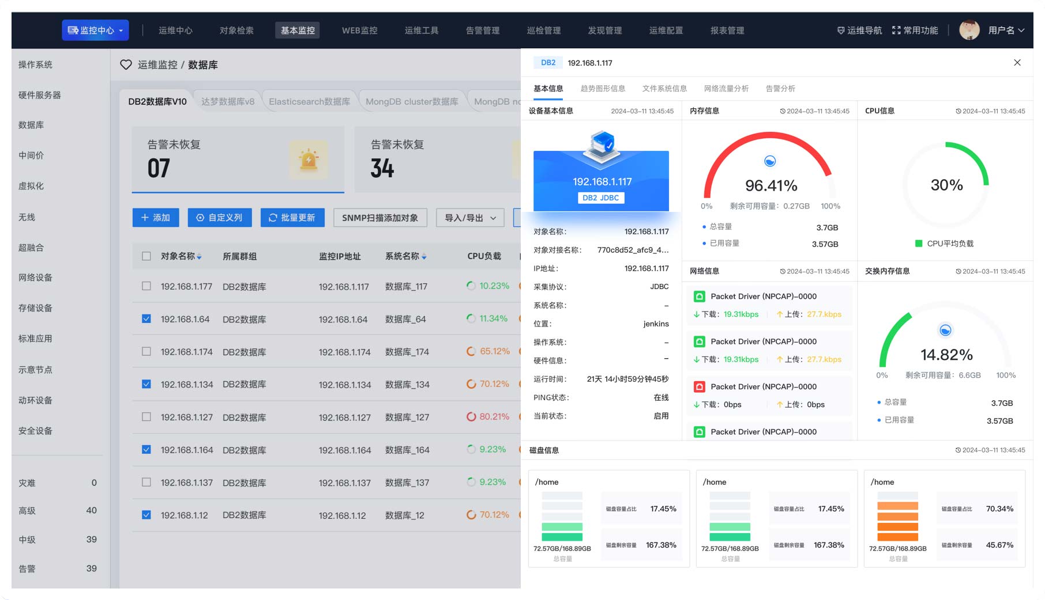Click the 96.41% memory usage gauge
1045x600 pixels.
pos(770,173)
